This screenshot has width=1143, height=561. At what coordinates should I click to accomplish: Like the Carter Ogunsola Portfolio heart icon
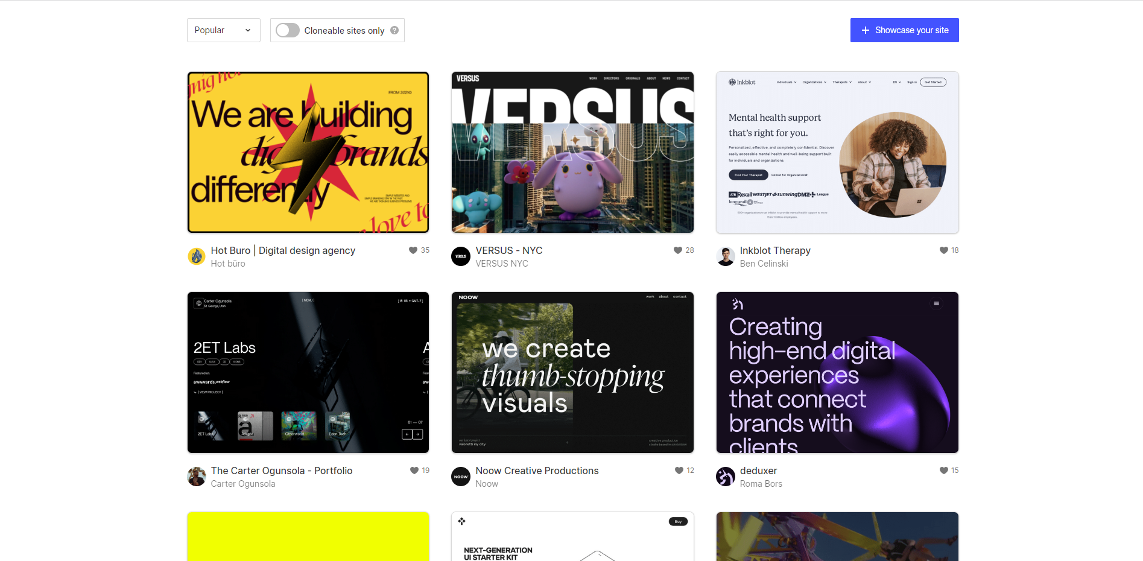coord(414,471)
